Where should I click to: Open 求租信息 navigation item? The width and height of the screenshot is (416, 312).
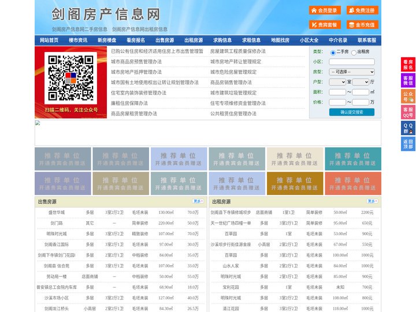tap(251, 40)
